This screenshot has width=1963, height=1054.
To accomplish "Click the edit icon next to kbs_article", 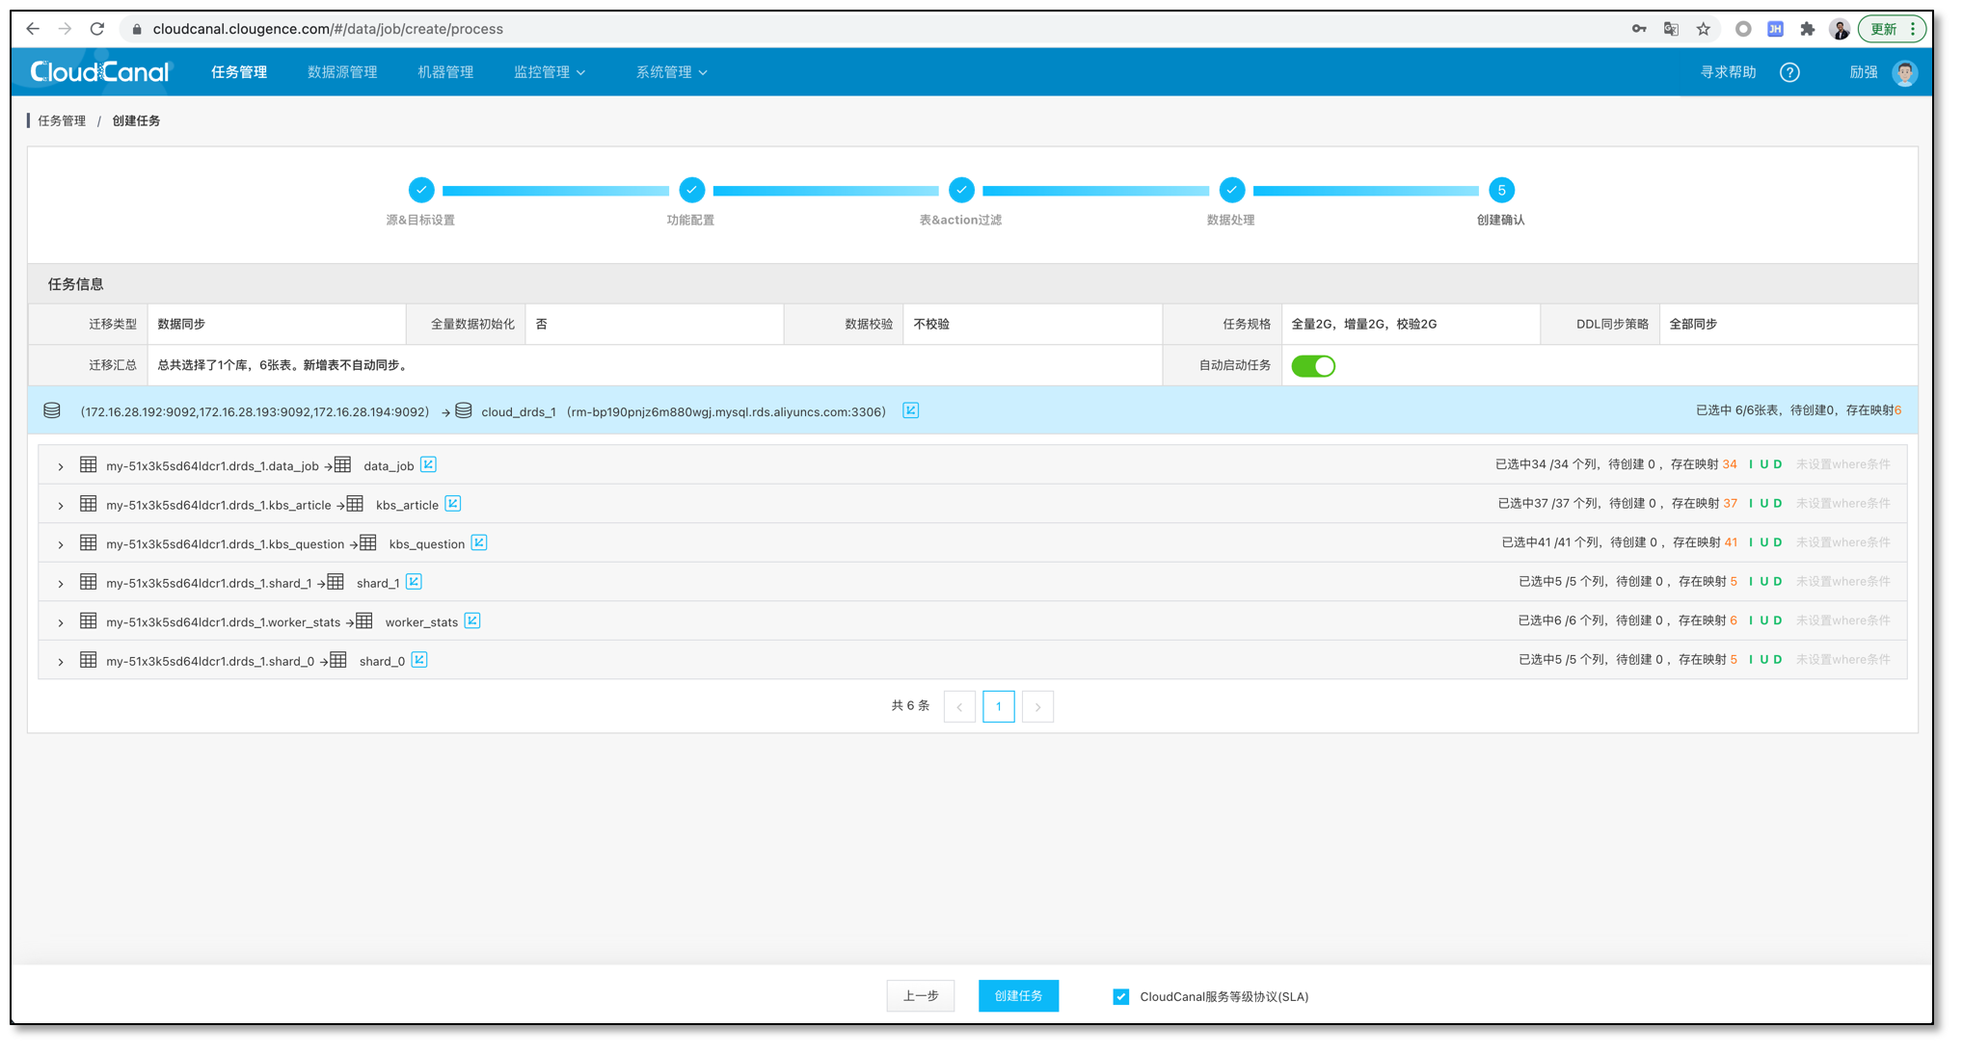I will (452, 504).
